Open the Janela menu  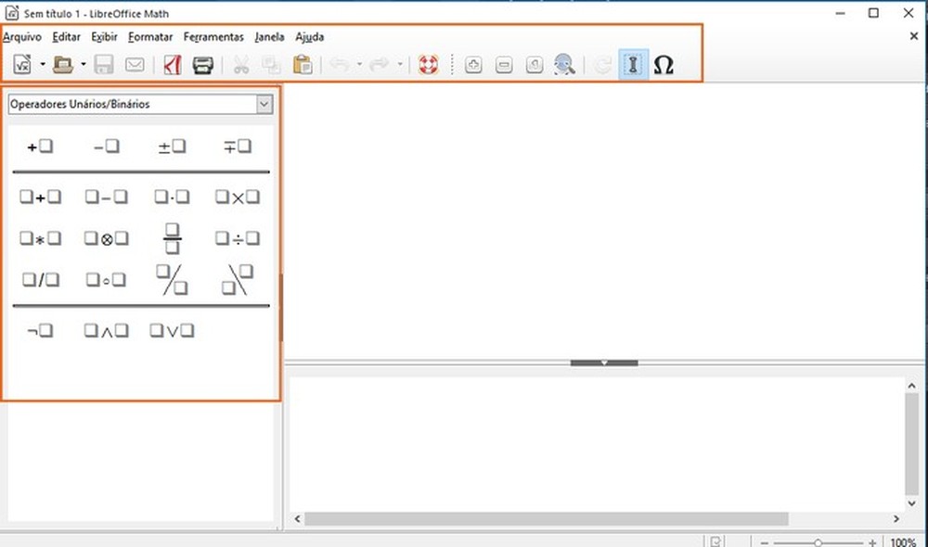pyautogui.click(x=269, y=37)
